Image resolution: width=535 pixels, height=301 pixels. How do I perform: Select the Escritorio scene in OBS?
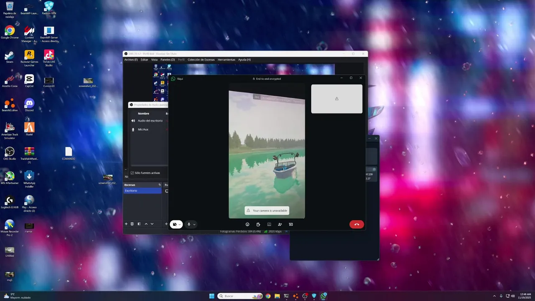coord(142,191)
